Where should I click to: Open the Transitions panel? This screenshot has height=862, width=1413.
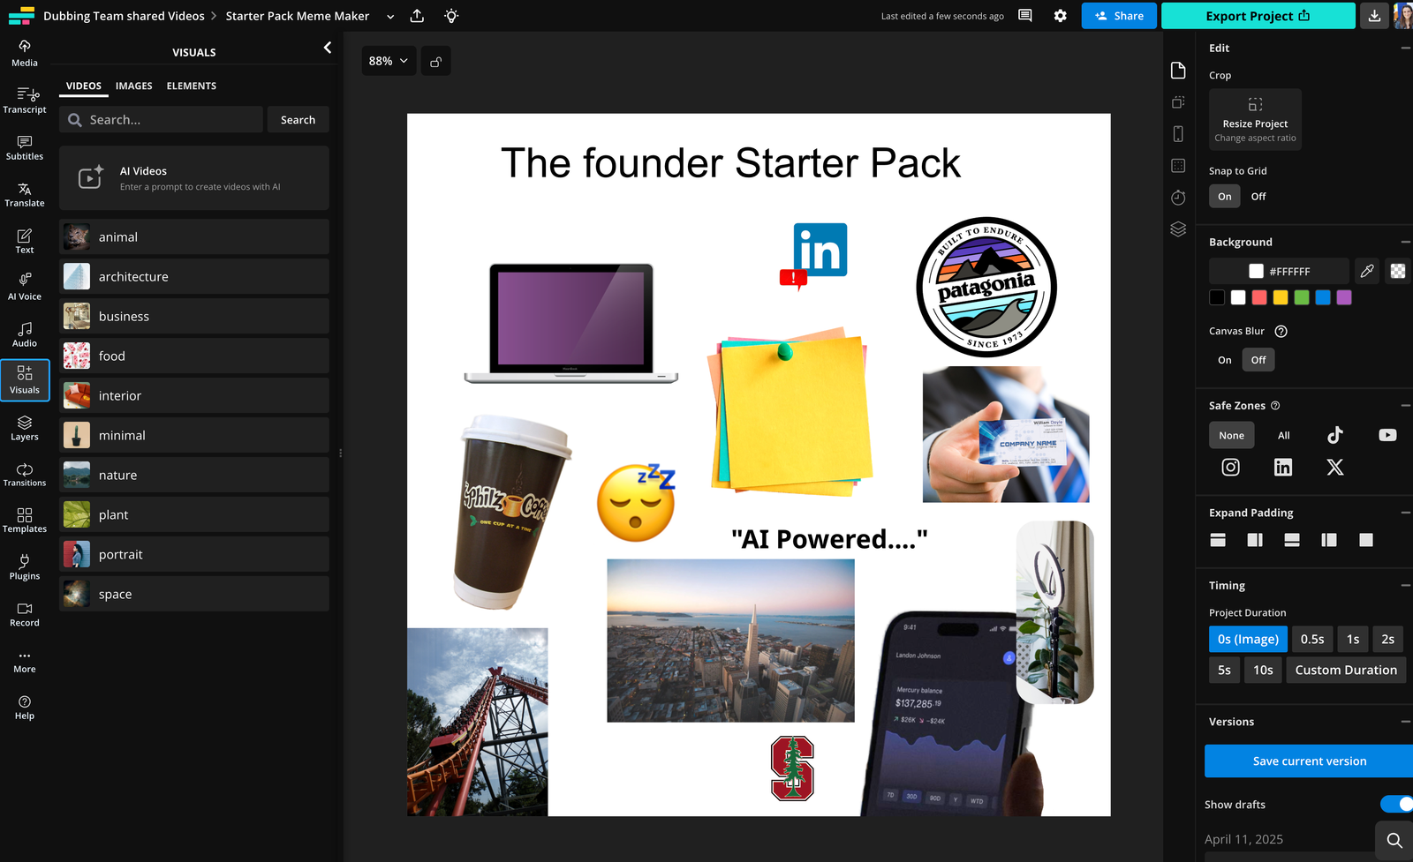[x=24, y=474]
